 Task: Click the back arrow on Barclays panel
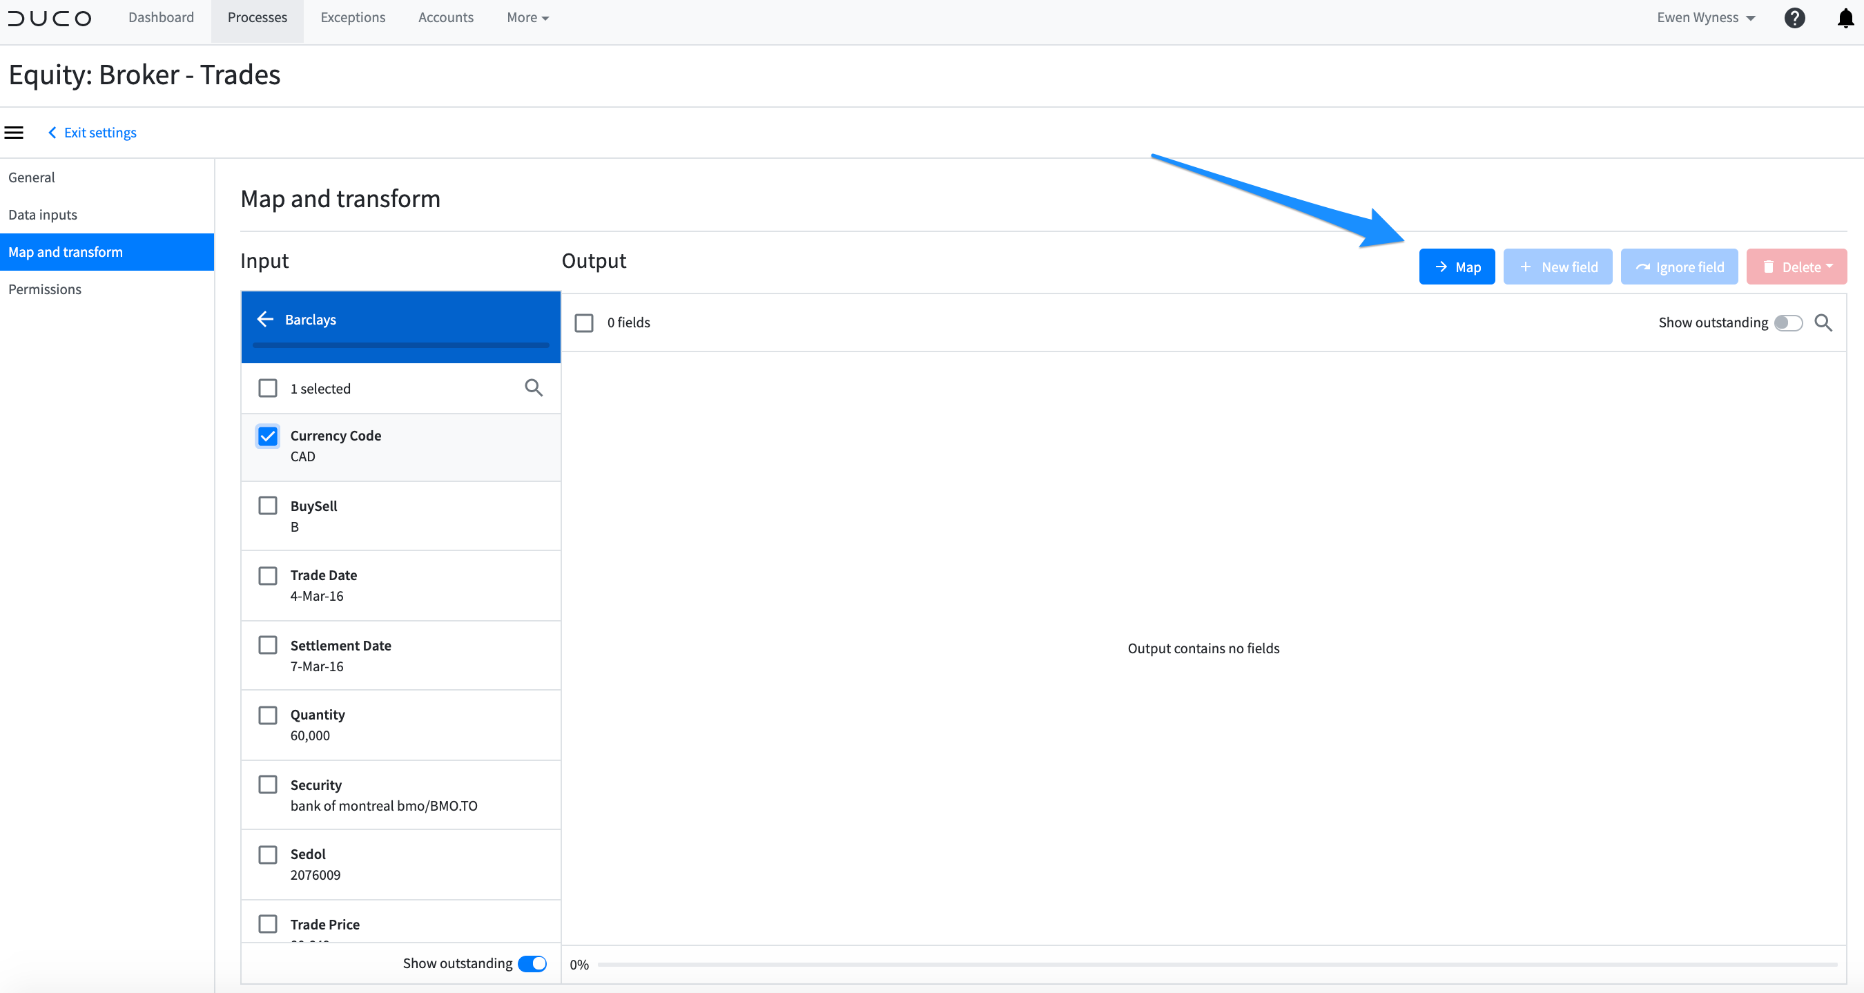pos(266,319)
